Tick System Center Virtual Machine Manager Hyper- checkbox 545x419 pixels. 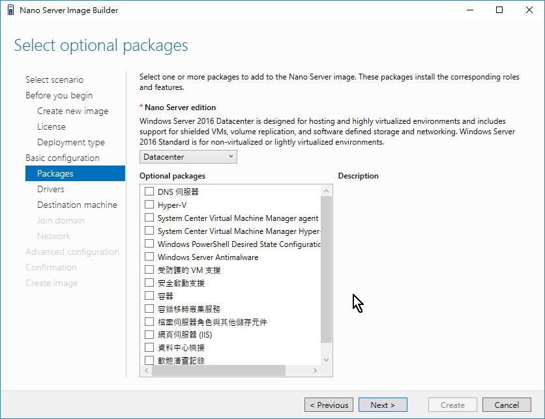(149, 230)
